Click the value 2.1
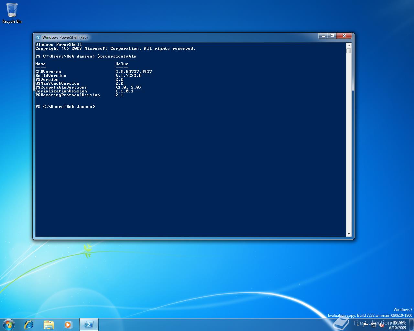 (119, 95)
